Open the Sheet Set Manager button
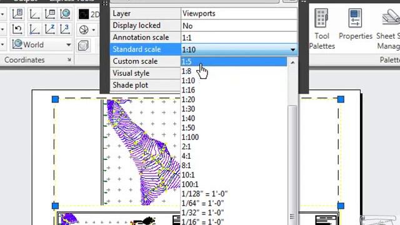This screenshot has height=225, width=400. (x=388, y=29)
